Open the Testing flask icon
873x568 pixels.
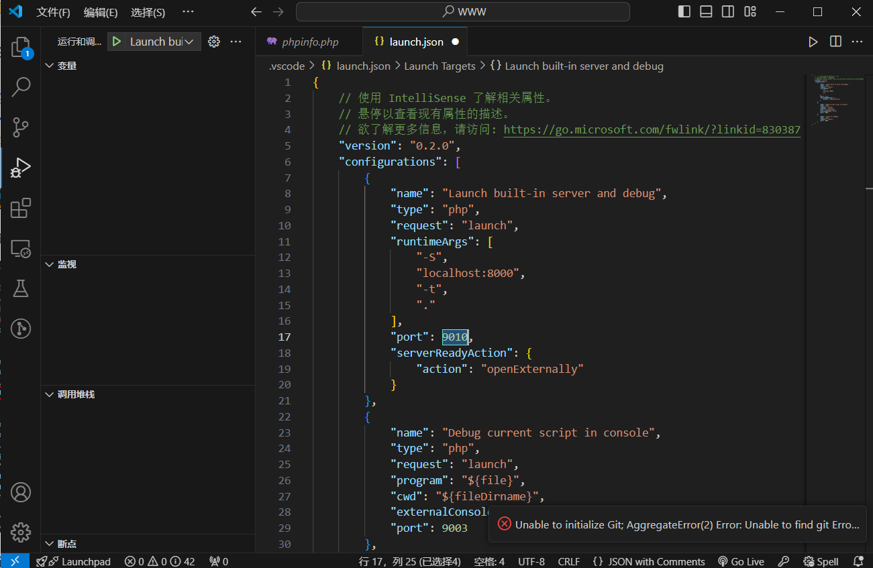pos(21,288)
